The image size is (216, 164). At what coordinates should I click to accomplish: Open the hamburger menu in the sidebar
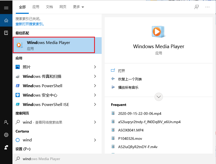6,8
